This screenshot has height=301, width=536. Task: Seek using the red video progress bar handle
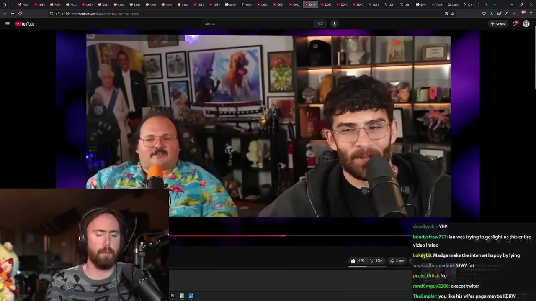click(x=283, y=236)
